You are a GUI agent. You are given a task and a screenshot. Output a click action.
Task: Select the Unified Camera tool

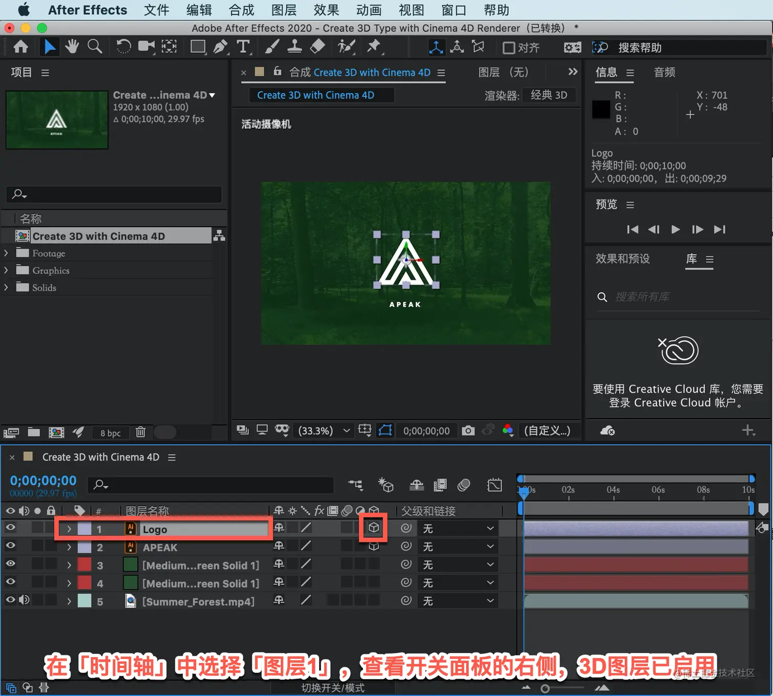pyautogui.click(x=146, y=47)
